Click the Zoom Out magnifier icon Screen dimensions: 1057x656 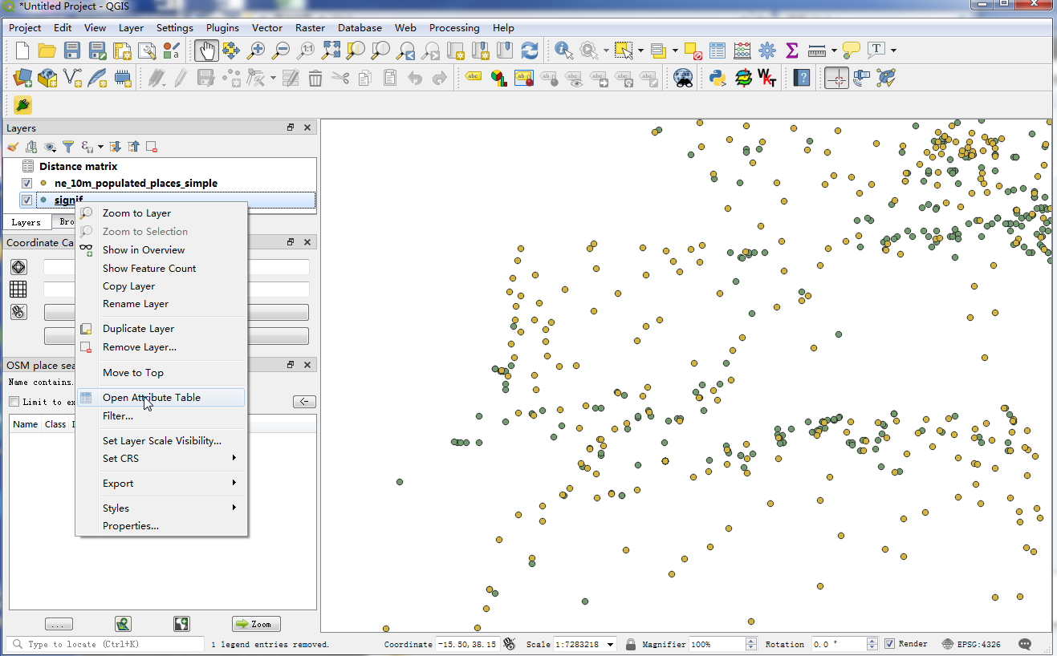point(281,51)
